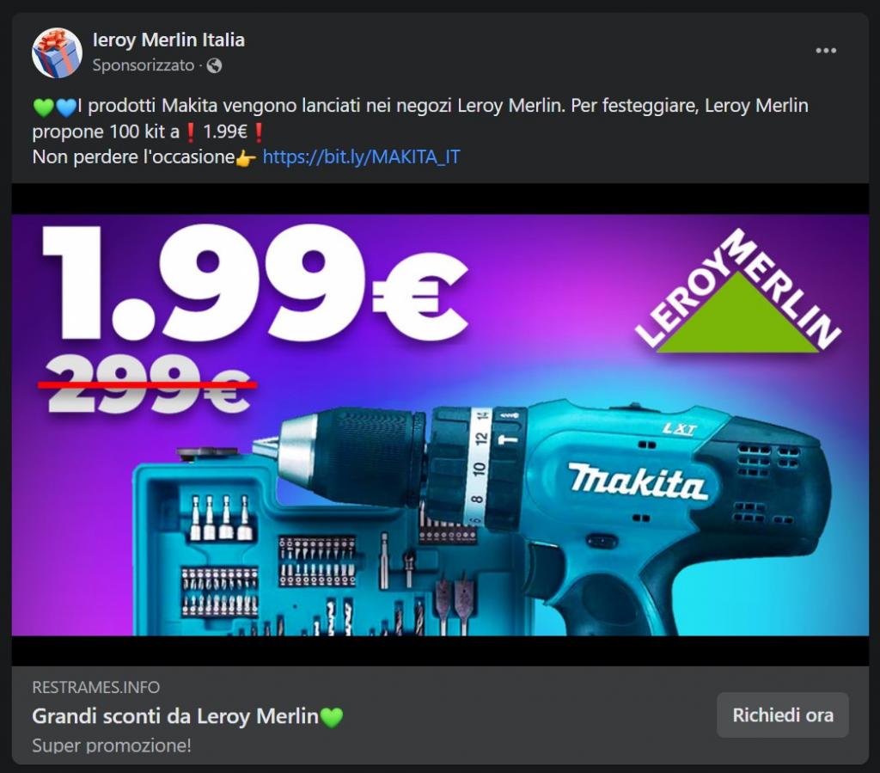Click the Sponsorizzato label
Image resolution: width=880 pixels, height=773 pixels.
point(144,65)
